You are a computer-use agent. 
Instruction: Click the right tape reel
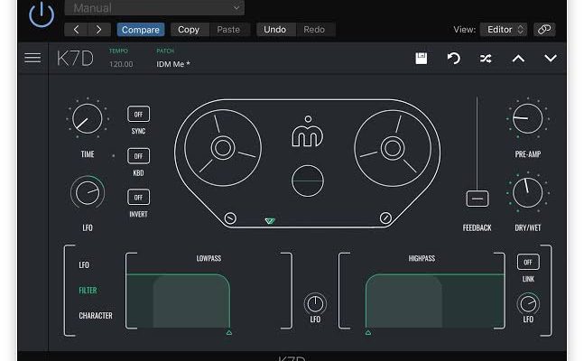point(392,147)
